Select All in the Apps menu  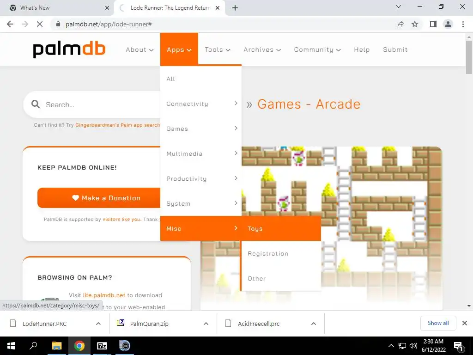201,79
